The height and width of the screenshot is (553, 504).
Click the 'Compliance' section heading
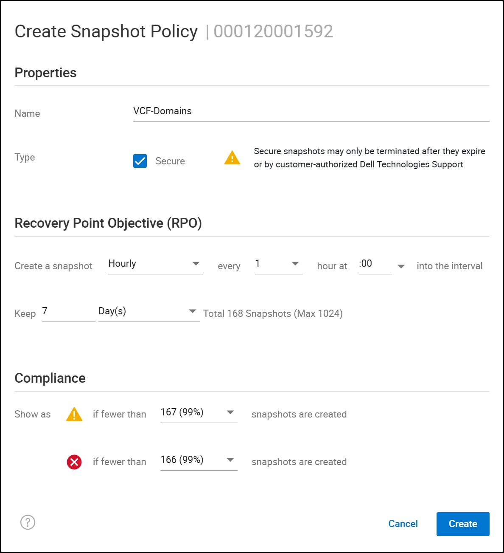pos(50,378)
